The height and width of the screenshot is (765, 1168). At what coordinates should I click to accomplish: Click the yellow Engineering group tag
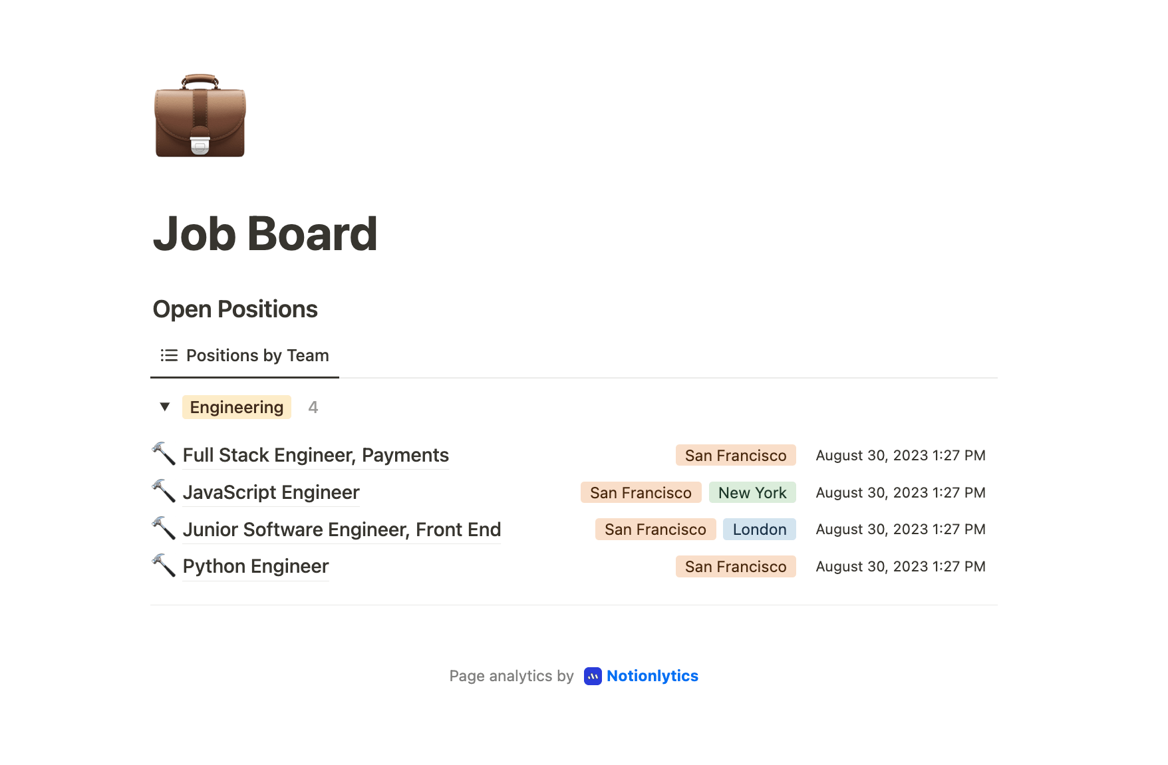click(x=236, y=407)
